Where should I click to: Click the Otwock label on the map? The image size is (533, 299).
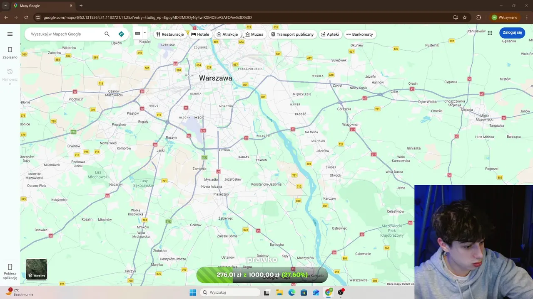335,175
